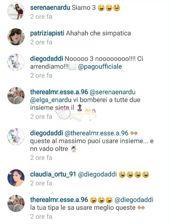This screenshot has height=224, width=170.
Task: Click the TOP arrow emoji icon
Action: (x=80, y=108)
